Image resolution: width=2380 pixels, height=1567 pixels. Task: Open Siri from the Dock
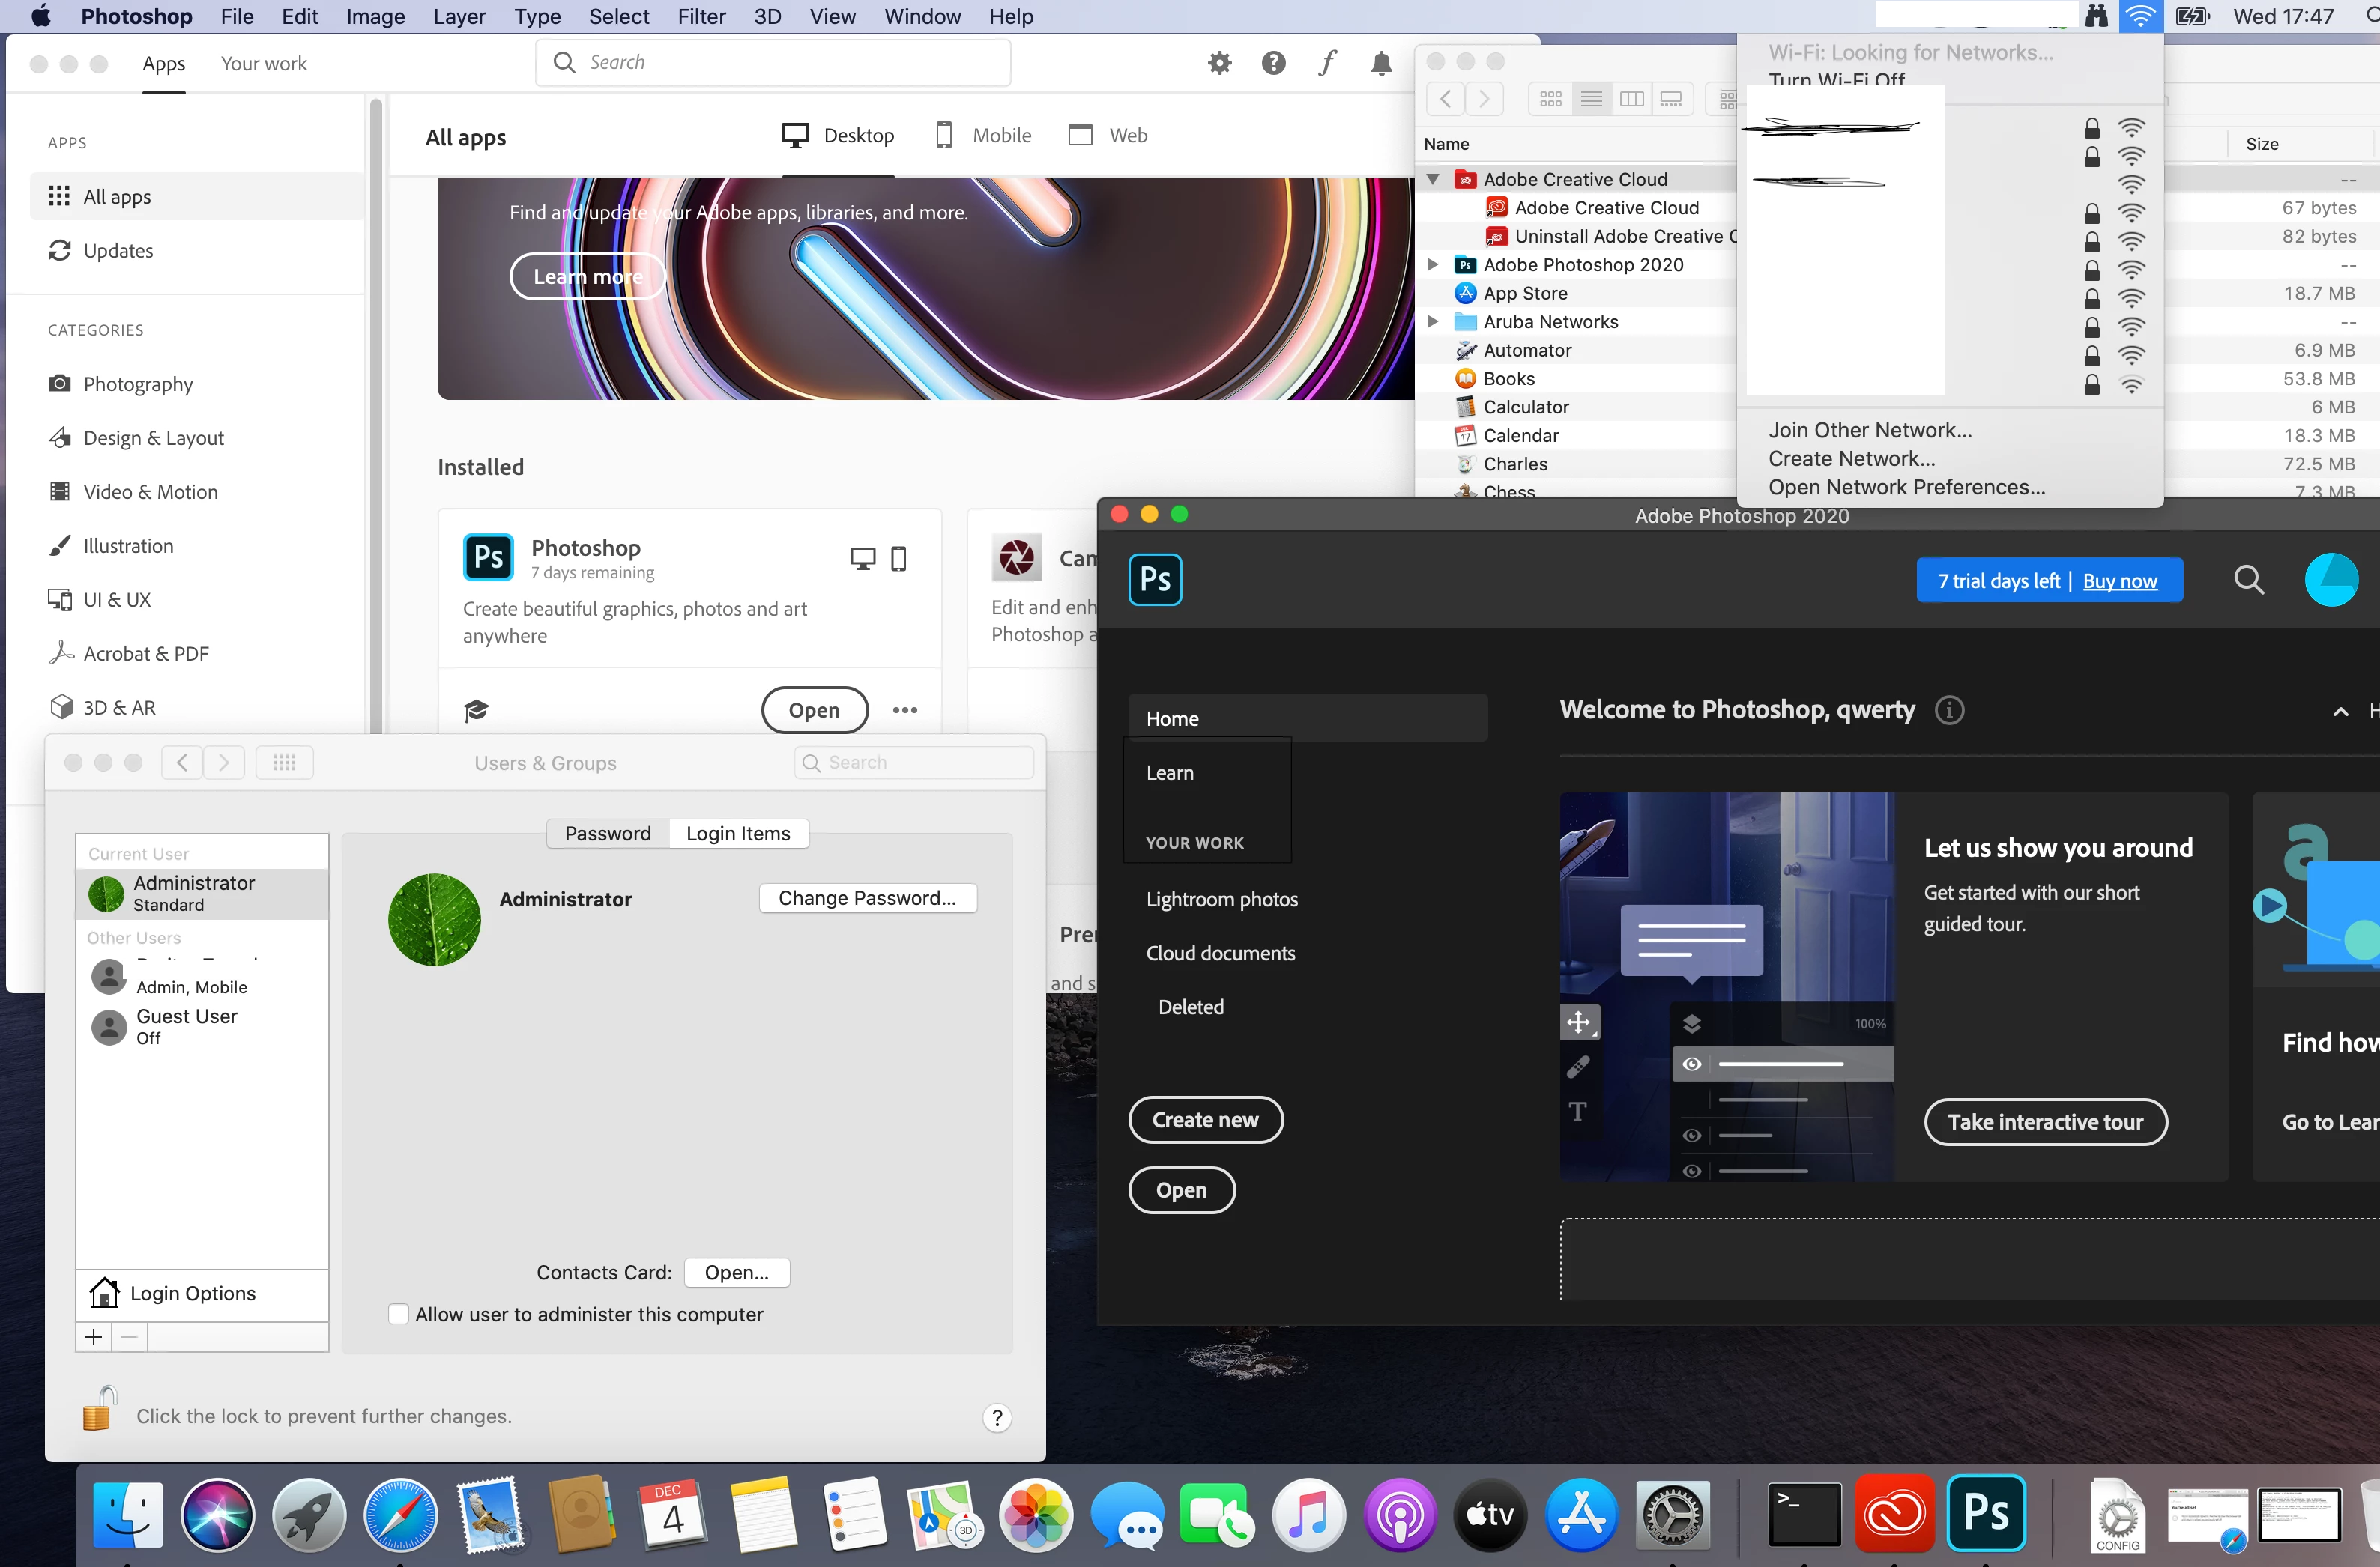pyautogui.click(x=217, y=1514)
